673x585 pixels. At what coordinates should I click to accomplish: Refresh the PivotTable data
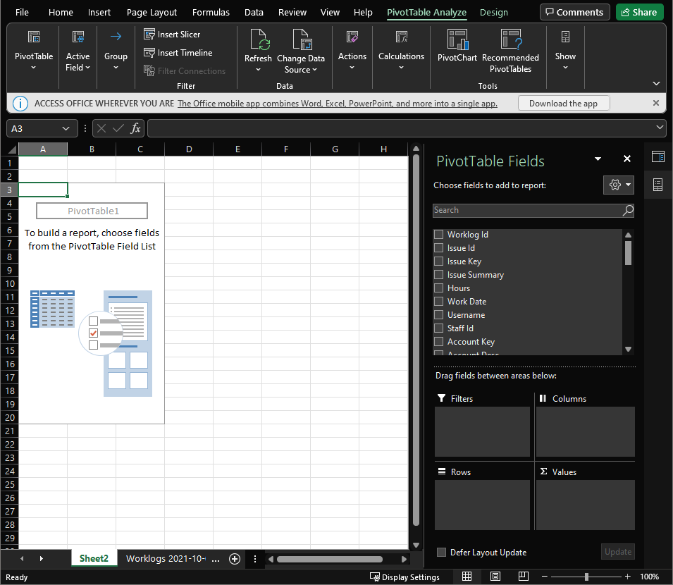click(258, 48)
